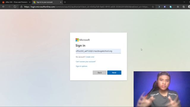Close the 'office 365 - Prices' tab
This screenshot has height=107, width=190.
tap(30, 2)
